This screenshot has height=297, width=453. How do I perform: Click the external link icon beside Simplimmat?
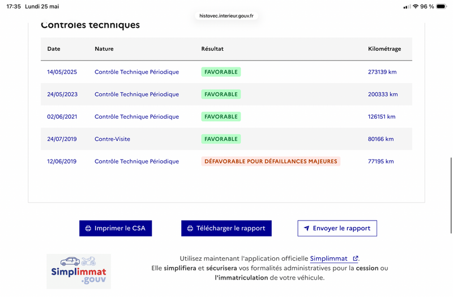click(356, 259)
